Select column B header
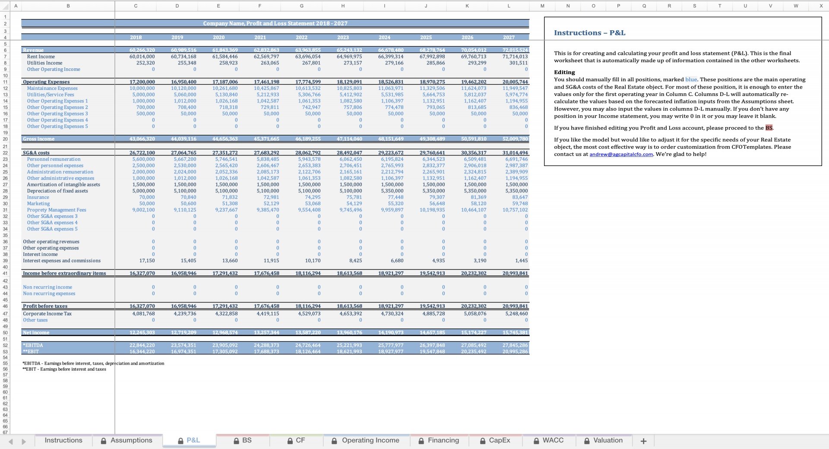This screenshot has width=829, height=449. pos(68,6)
